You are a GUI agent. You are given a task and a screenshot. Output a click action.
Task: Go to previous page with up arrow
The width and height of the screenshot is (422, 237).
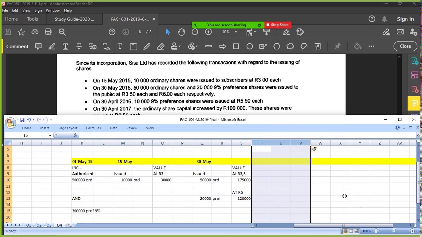112,32
